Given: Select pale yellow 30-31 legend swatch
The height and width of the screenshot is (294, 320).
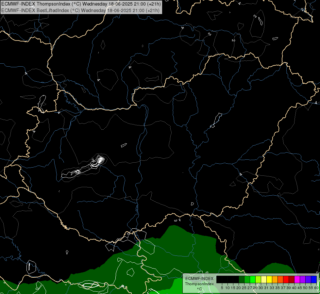Looking at the screenshot, I should pos(264,280).
